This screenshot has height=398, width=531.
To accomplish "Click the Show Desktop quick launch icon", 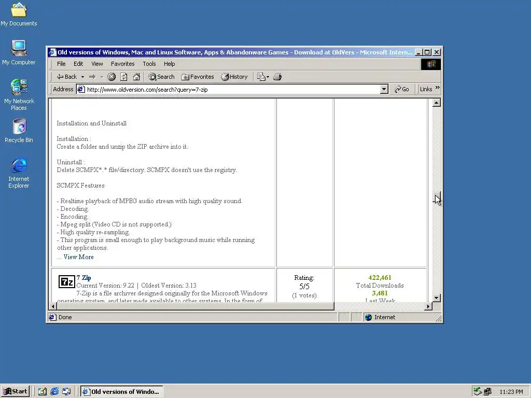I will tap(43, 392).
